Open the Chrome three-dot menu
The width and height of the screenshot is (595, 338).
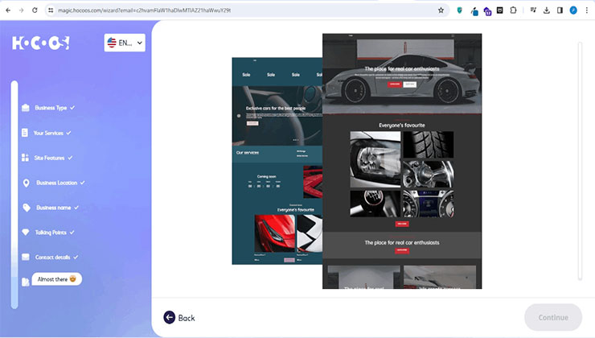coord(587,10)
